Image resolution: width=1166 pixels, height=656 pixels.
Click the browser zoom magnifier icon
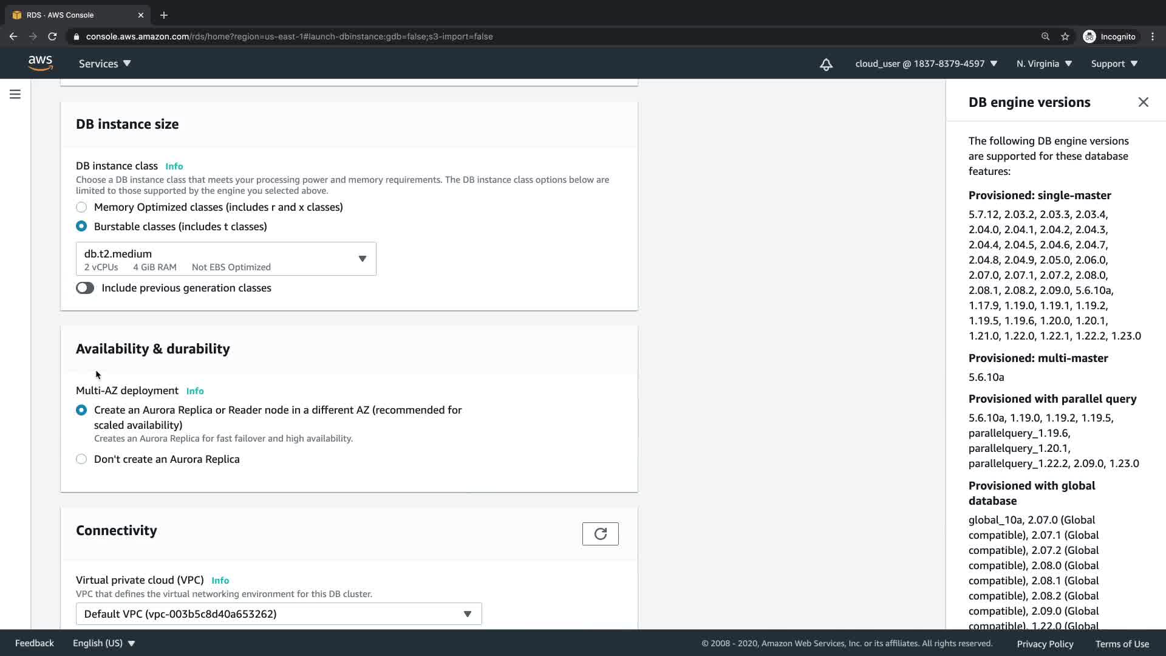click(x=1045, y=36)
